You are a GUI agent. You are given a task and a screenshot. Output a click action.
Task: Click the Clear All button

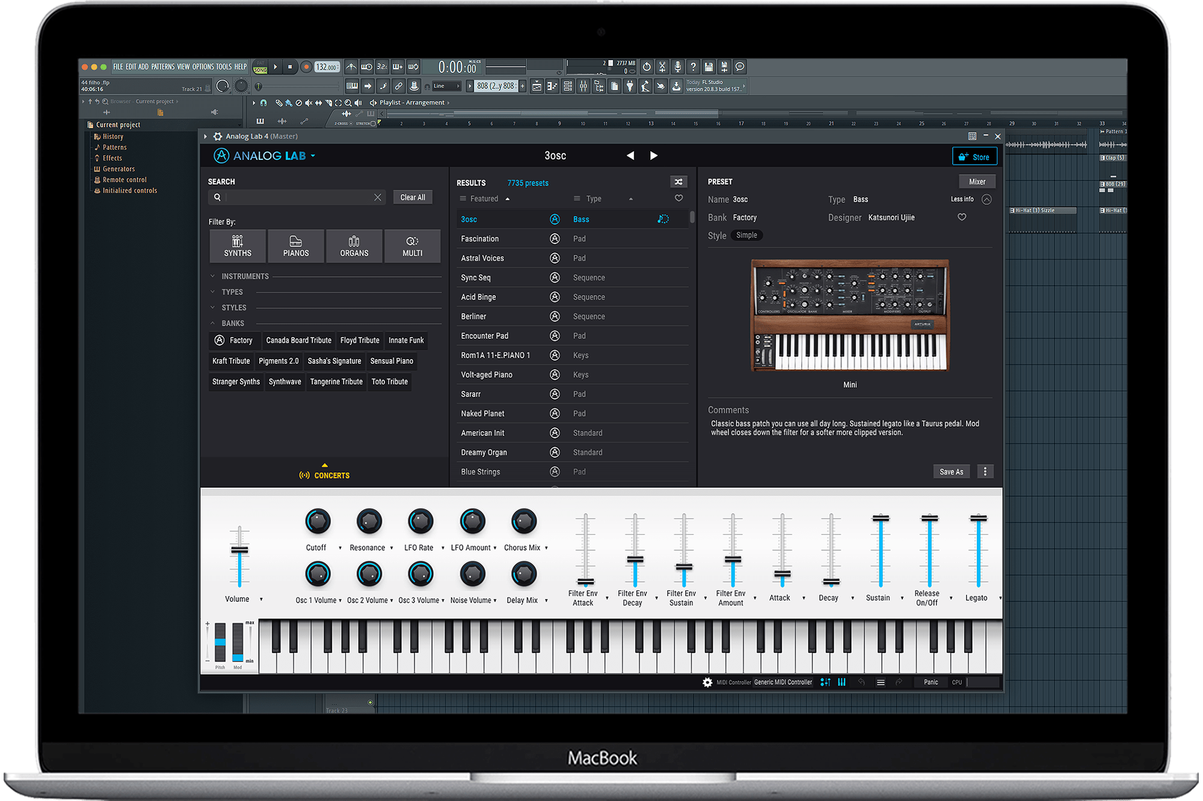coord(413,197)
